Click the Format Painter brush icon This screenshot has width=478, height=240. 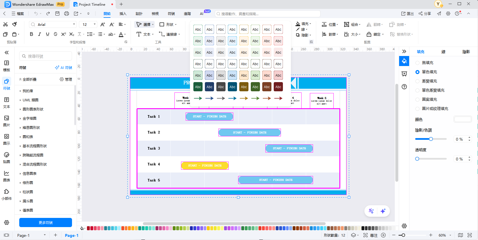[15, 24]
